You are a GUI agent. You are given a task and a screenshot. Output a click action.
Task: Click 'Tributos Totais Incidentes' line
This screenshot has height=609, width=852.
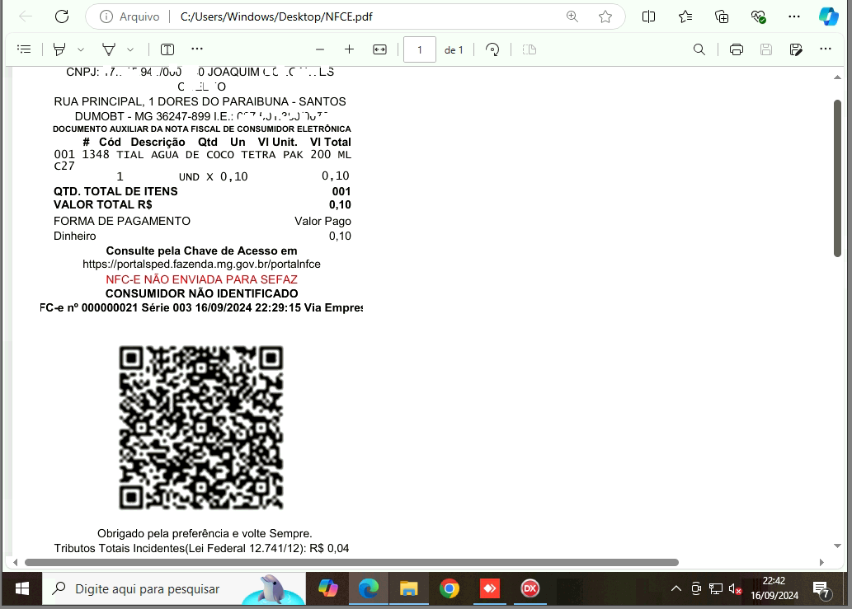(201, 548)
